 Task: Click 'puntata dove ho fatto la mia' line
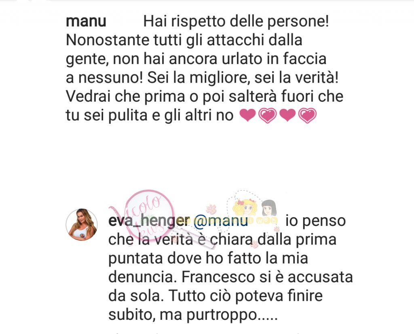click(208, 258)
